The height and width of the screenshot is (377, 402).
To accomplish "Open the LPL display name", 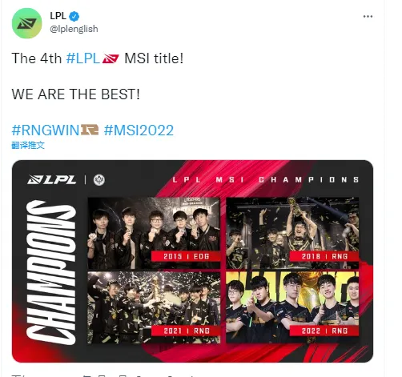I will coord(58,16).
